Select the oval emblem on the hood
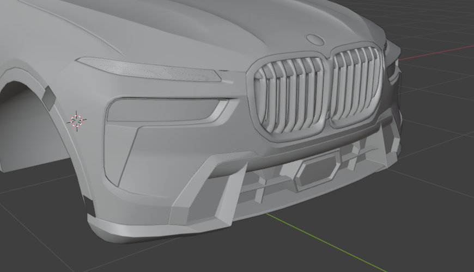The image size is (474, 272). (x=315, y=40)
